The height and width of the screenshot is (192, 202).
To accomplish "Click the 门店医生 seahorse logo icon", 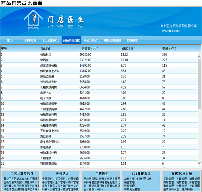I will click(x=34, y=20).
